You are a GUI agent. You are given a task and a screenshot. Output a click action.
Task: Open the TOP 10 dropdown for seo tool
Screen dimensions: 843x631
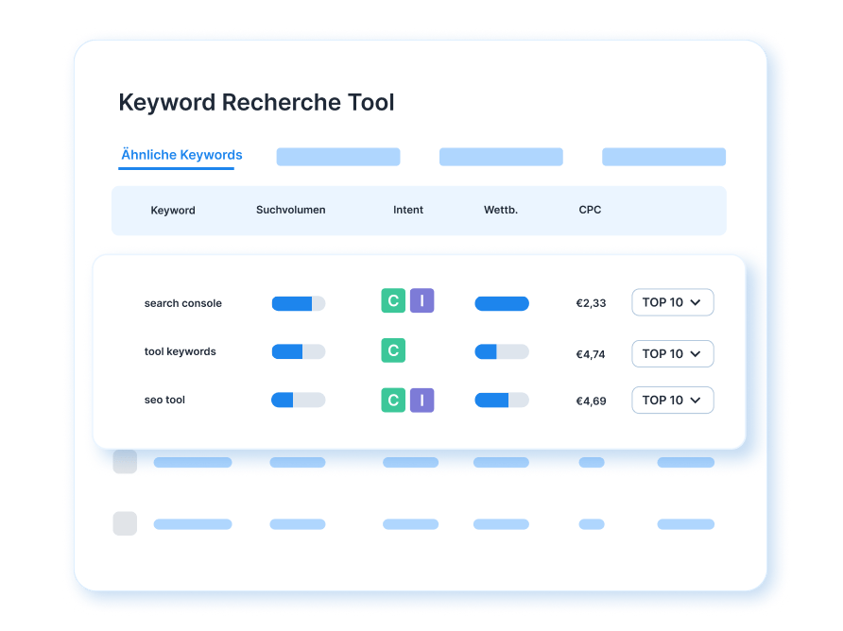click(x=673, y=400)
